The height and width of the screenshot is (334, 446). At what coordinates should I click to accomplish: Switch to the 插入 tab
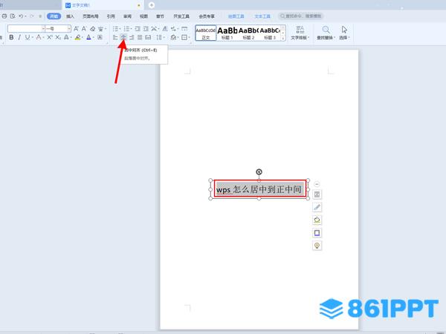pos(71,16)
